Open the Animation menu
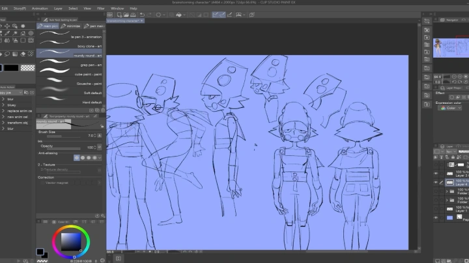Screen dimensions: 469x263 pos(40,8)
